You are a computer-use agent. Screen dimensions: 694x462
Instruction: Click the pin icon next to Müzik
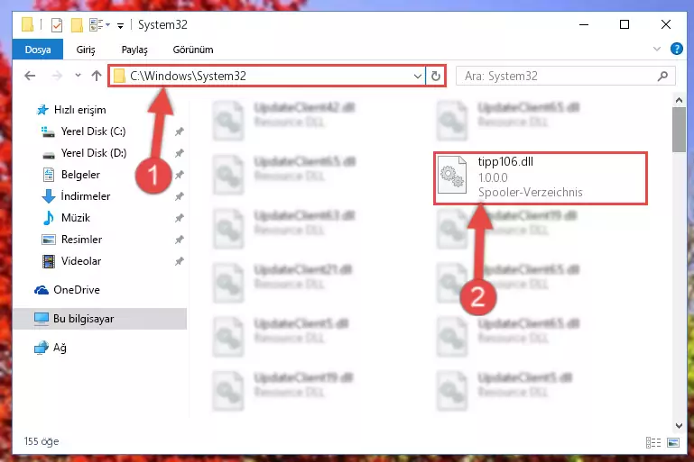click(x=179, y=218)
